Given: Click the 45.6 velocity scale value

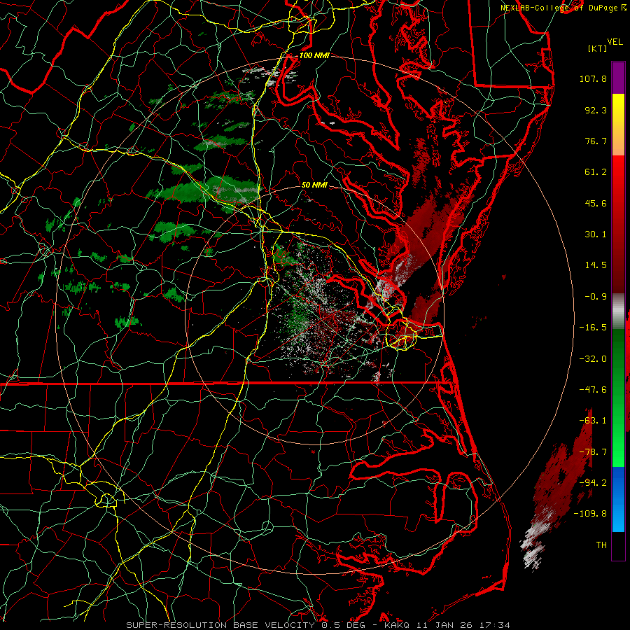Looking at the screenshot, I should pyautogui.click(x=596, y=203).
